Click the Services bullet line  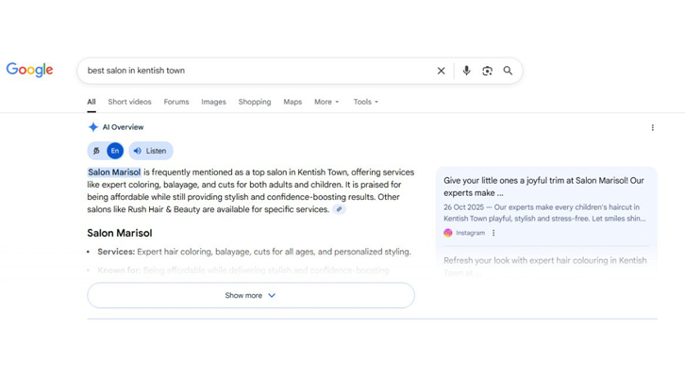click(254, 252)
